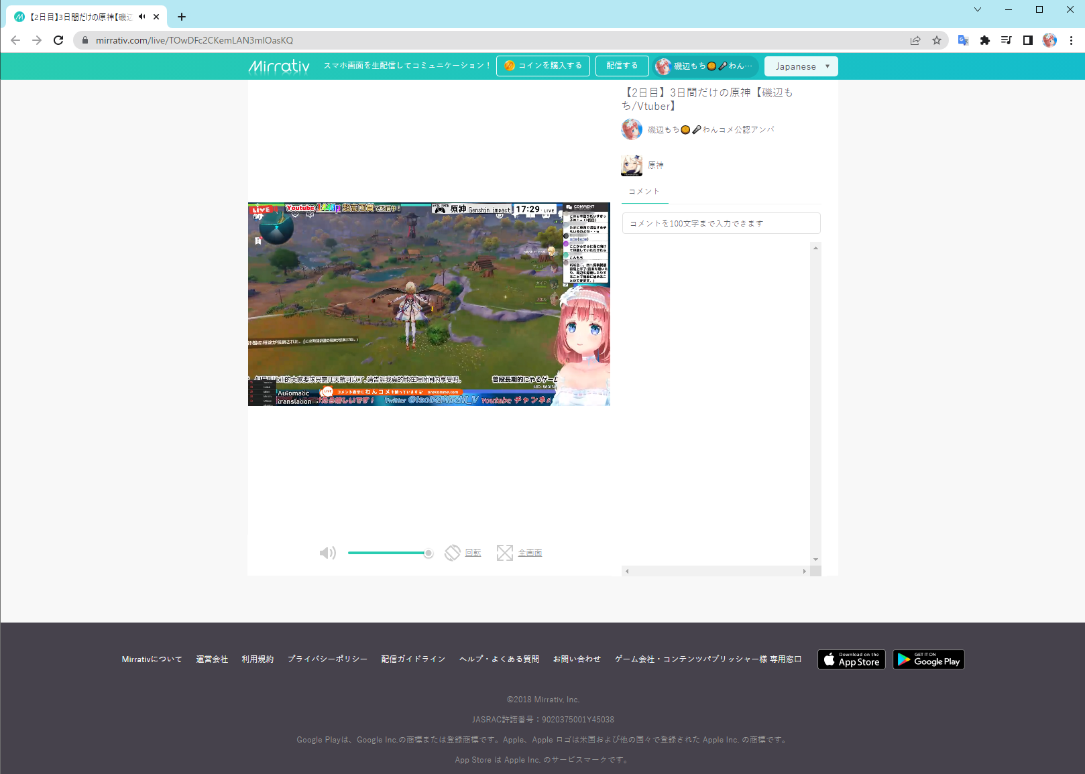The width and height of the screenshot is (1085, 774).
Task: Open the browser extensions puzzle icon
Action: [984, 40]
